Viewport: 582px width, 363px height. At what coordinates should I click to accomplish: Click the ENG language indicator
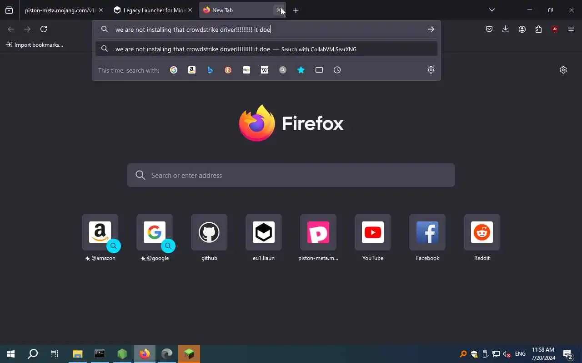click(x=521, y=354)
